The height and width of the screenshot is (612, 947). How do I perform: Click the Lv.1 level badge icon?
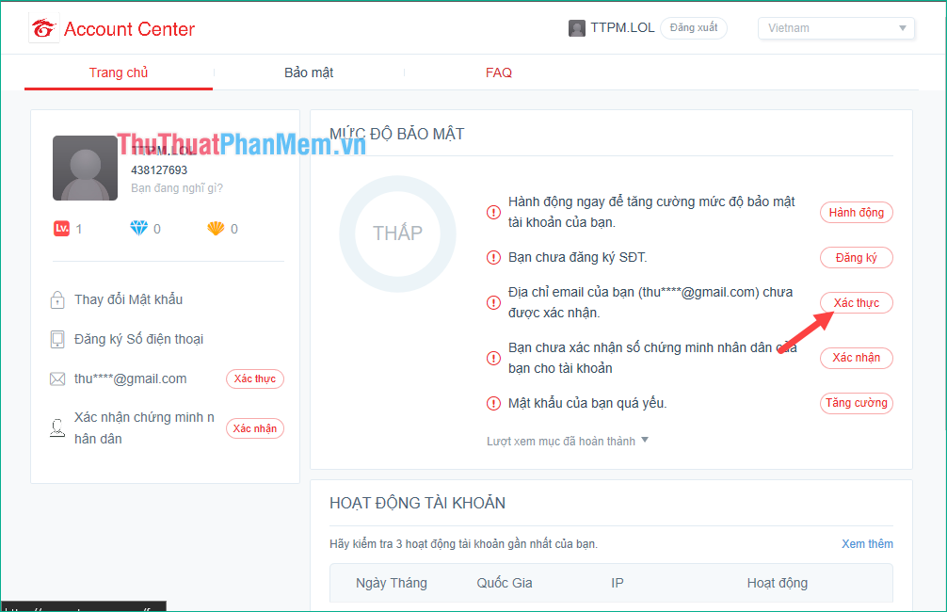point(60,228)
